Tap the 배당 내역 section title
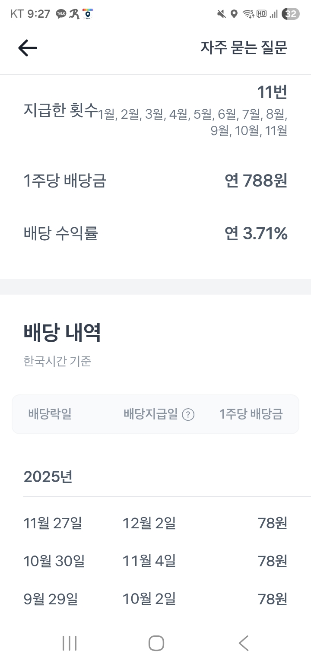 click(62, 333)
